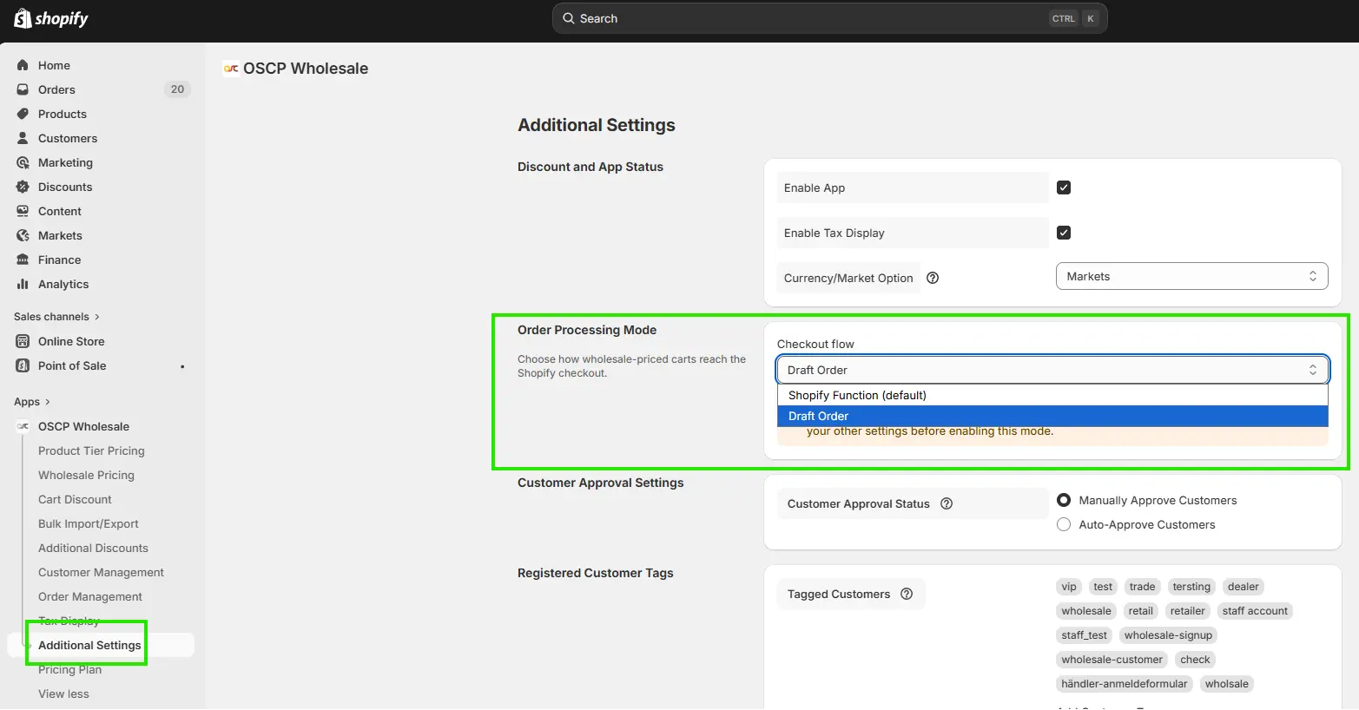This screenshot has width=1359, height=710.
Task: Click the Home house icon
Action: pos(23,65)
